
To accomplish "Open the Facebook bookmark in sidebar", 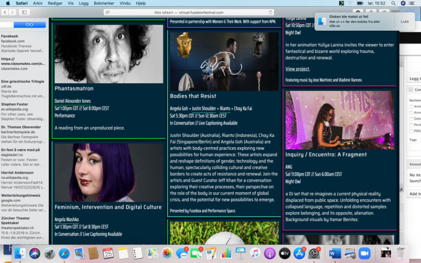I will click(x=10, y=36).
